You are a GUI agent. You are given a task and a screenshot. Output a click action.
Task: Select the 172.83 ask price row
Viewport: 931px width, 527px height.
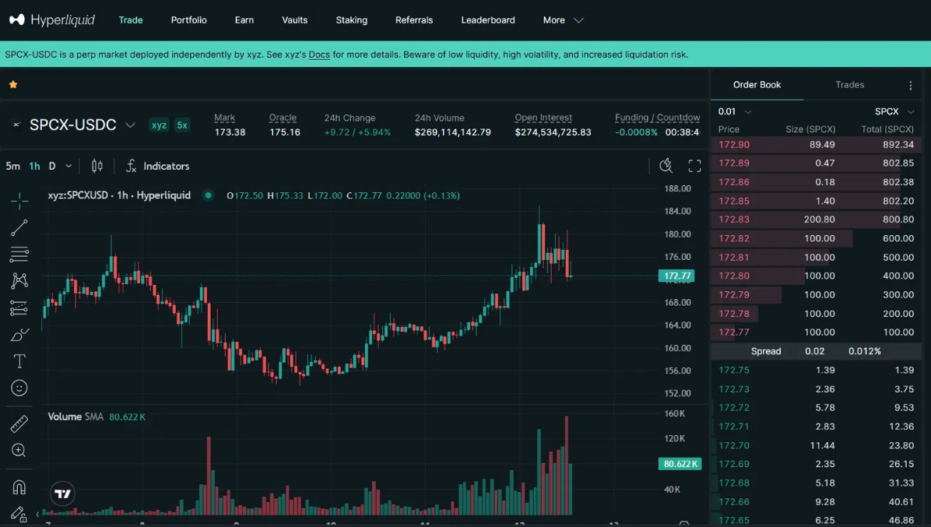[x=816, y=219]
